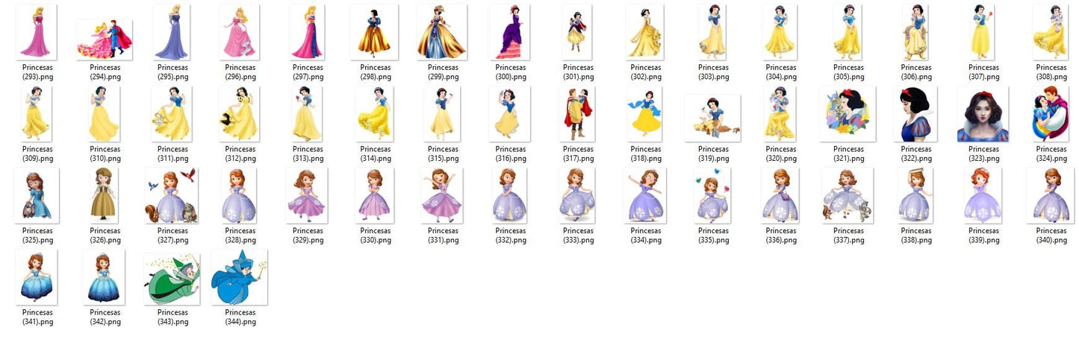Select purple gown image Princesas (295).png
1079x339 pixels.
pyautogui.click(x=172, y=32)
